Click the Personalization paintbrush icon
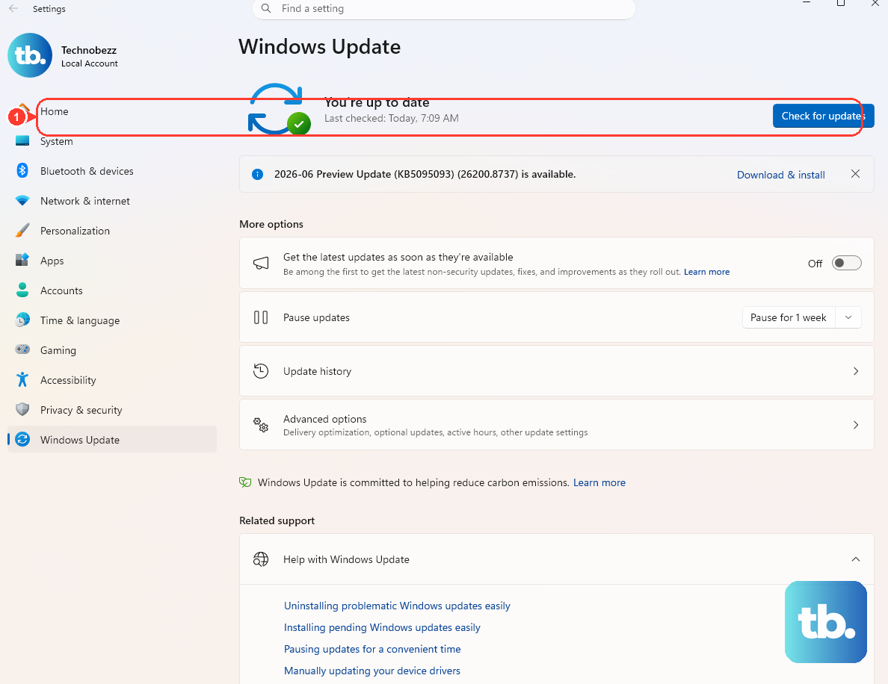Image resolution: width=888 pixels, height=684 pixels. click(22, 230)
